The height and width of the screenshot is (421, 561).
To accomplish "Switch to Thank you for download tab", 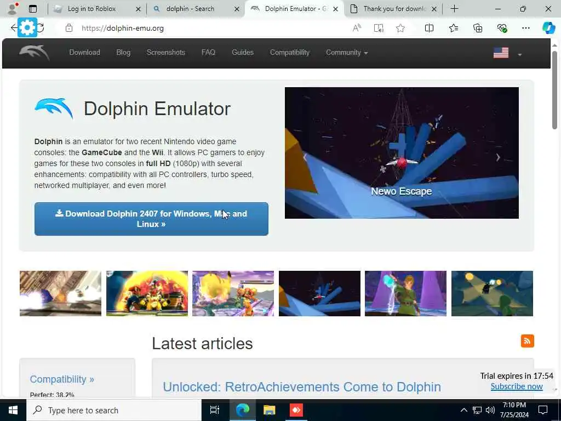I will coord(394,9).
